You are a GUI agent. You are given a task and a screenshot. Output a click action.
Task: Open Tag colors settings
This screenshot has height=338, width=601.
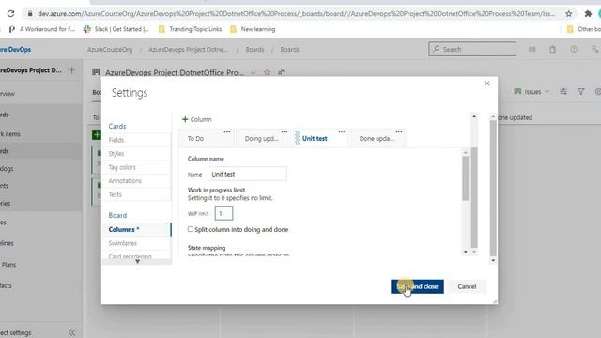[122, 167]
